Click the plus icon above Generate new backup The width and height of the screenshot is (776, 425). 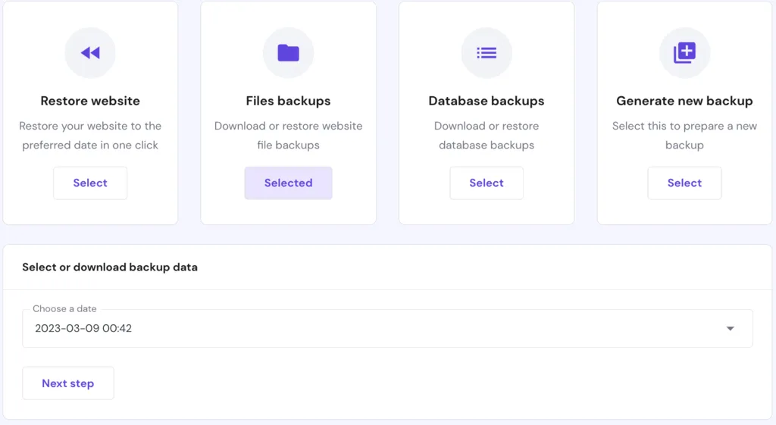(684, 52)
